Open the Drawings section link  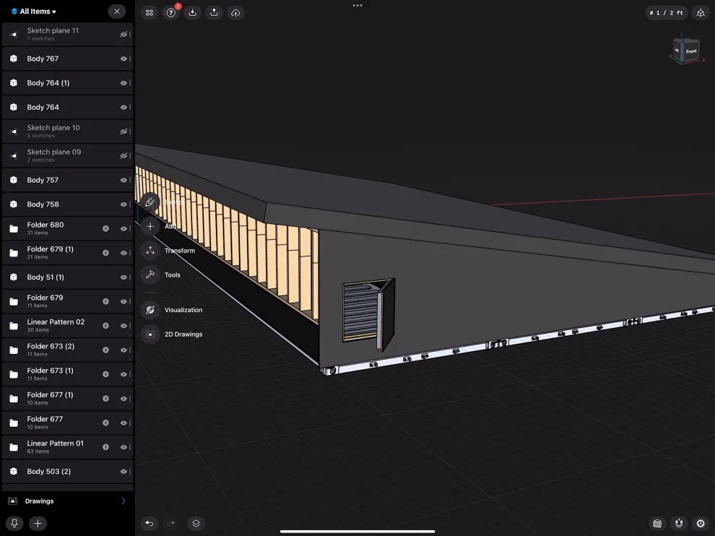pos(67,501)
